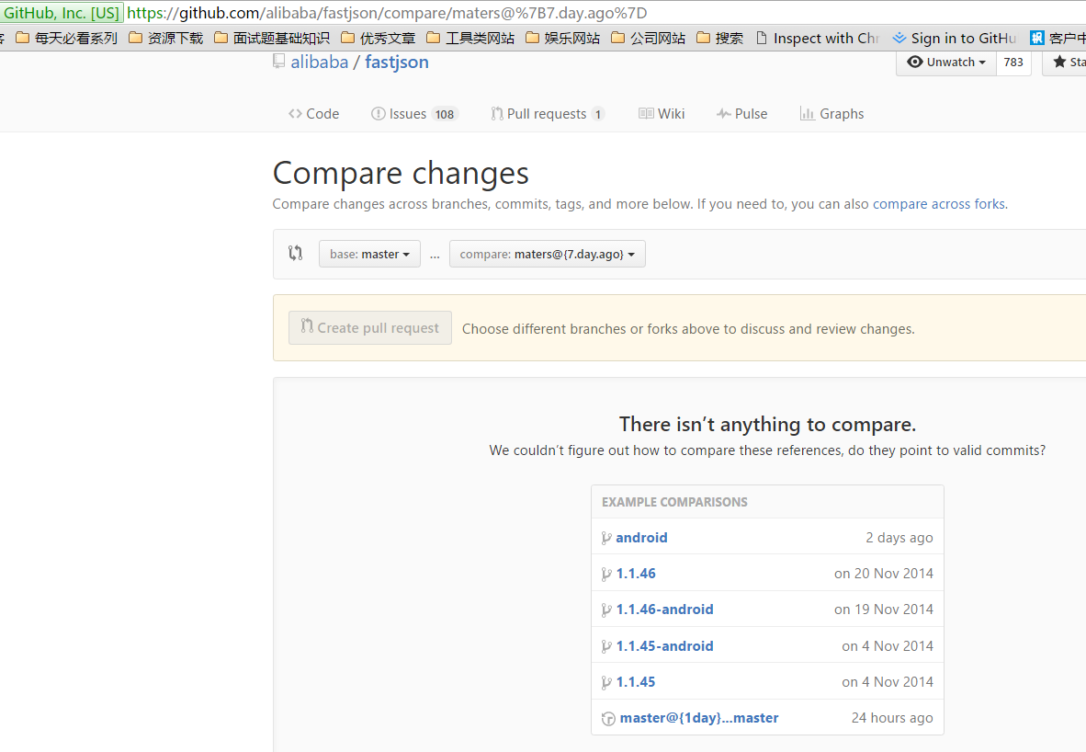Click the 每天必看系列 bookmark folder
This screenshot has height=752, width=1086.
[66, 38]
